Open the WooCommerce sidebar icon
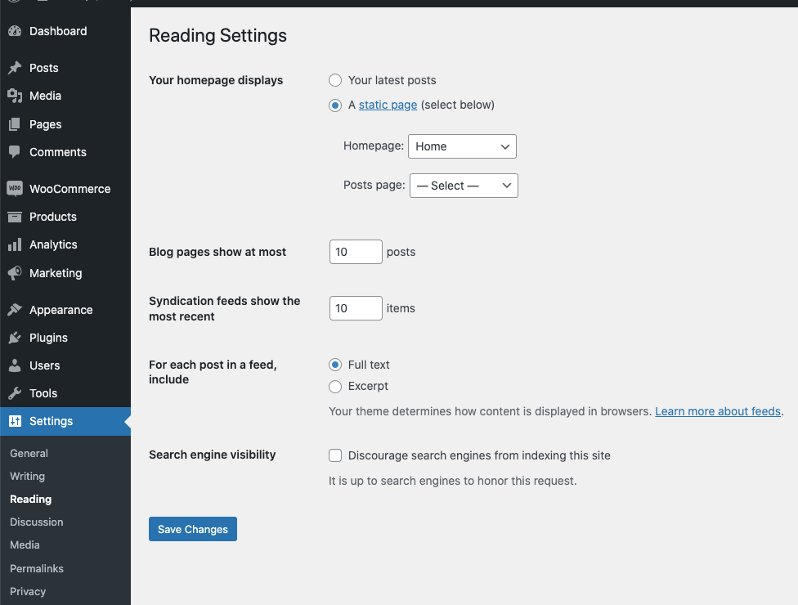798x605 pixels. click(x=15, y=189)
